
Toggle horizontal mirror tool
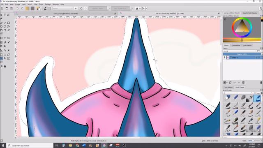(137, 8)
